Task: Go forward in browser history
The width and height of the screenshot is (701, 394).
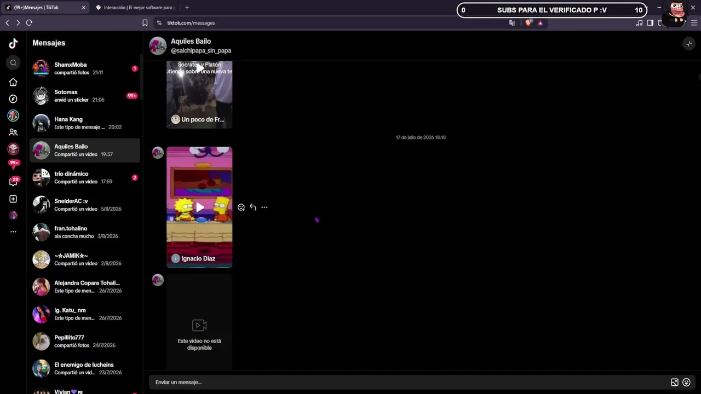Action: coord(18,23)
